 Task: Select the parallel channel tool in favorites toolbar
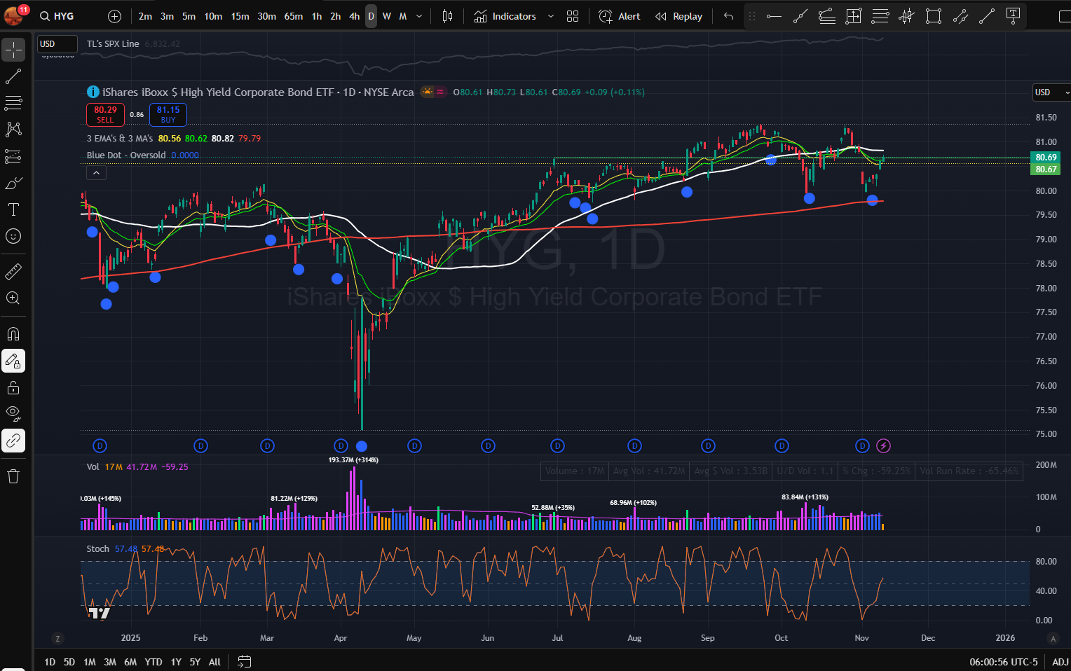coord(960,16)
